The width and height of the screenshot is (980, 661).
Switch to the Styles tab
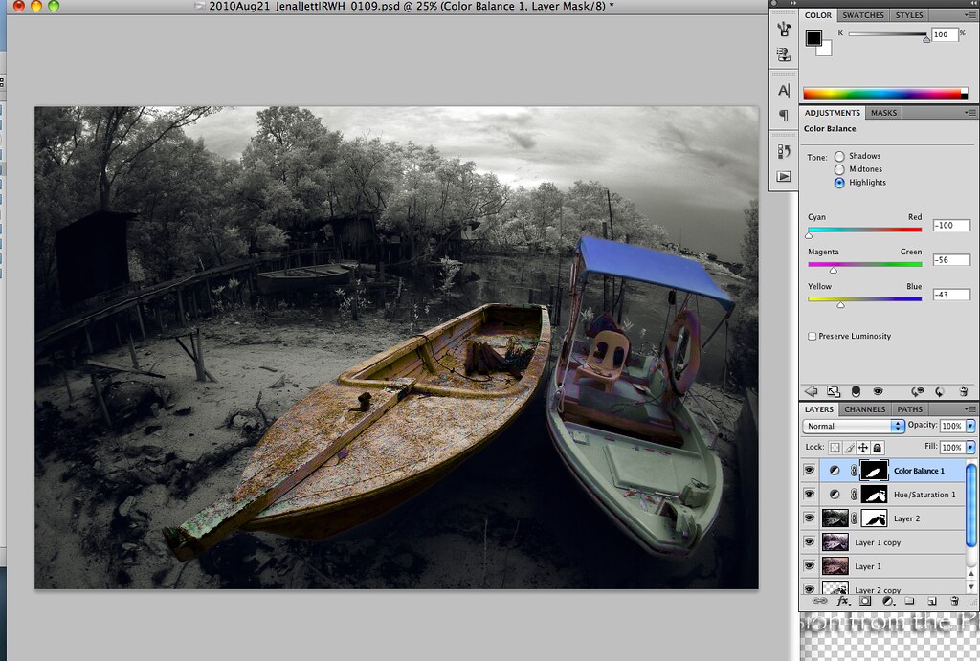coord(909,15)
